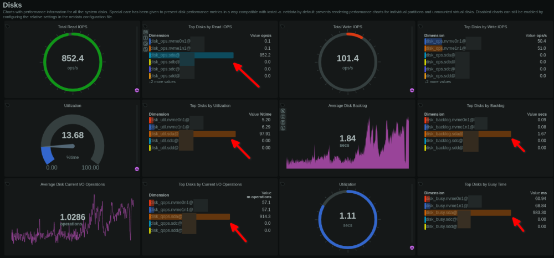Click the corner handle icon of Total Write IOPS

283,26
